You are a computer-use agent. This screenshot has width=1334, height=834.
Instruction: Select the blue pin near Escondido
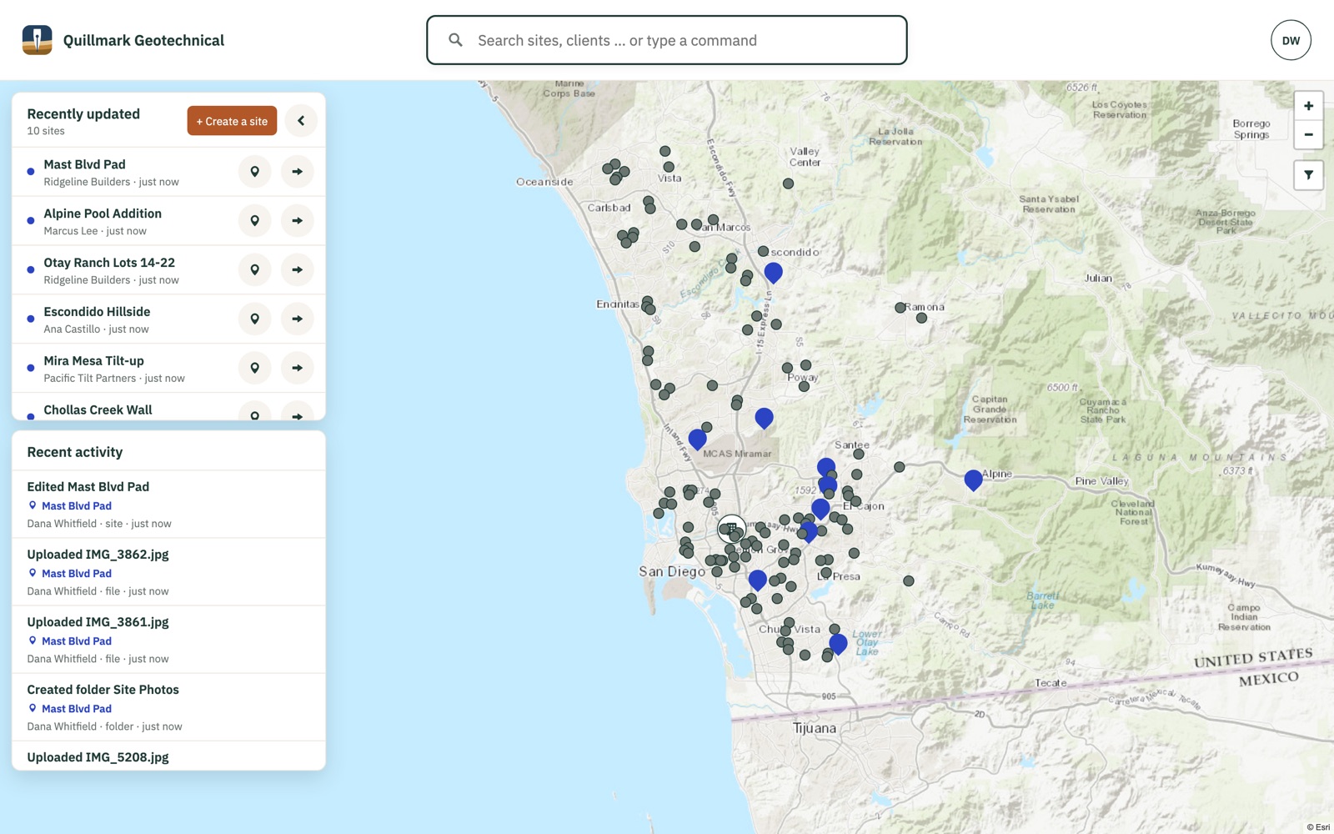click(x=773, y=273)
